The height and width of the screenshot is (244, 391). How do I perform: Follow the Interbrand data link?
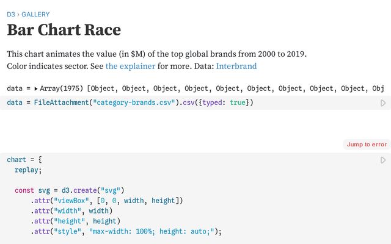[236, 66]
